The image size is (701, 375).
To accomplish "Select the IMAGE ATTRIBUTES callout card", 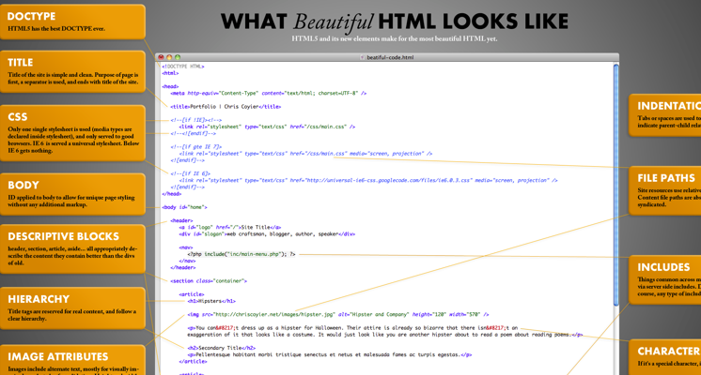I will [72, 360].
